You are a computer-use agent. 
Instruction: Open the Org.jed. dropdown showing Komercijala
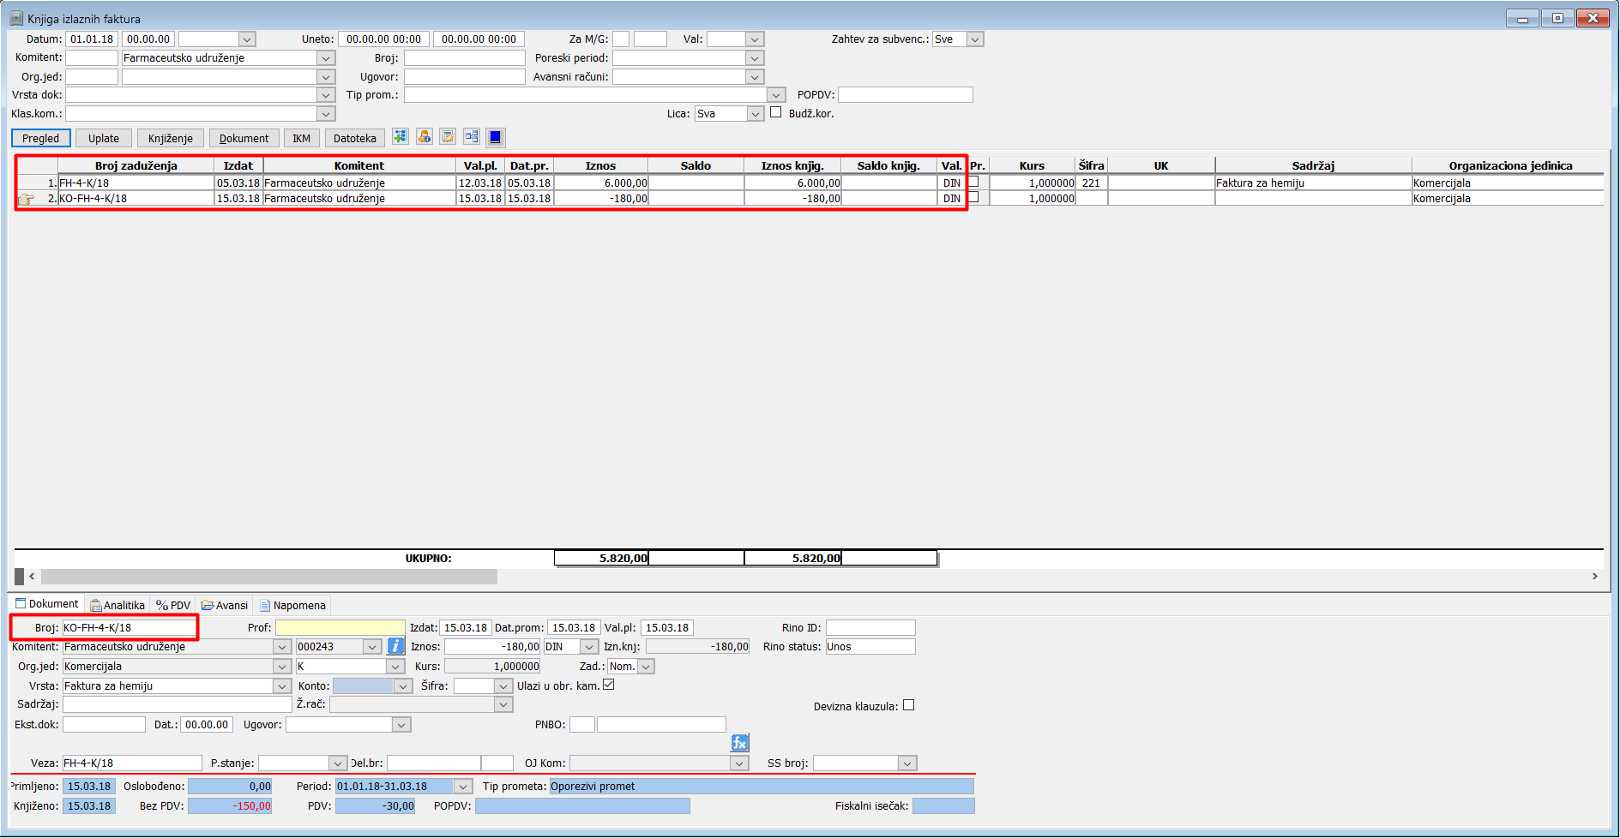click(x=282, y=667)
